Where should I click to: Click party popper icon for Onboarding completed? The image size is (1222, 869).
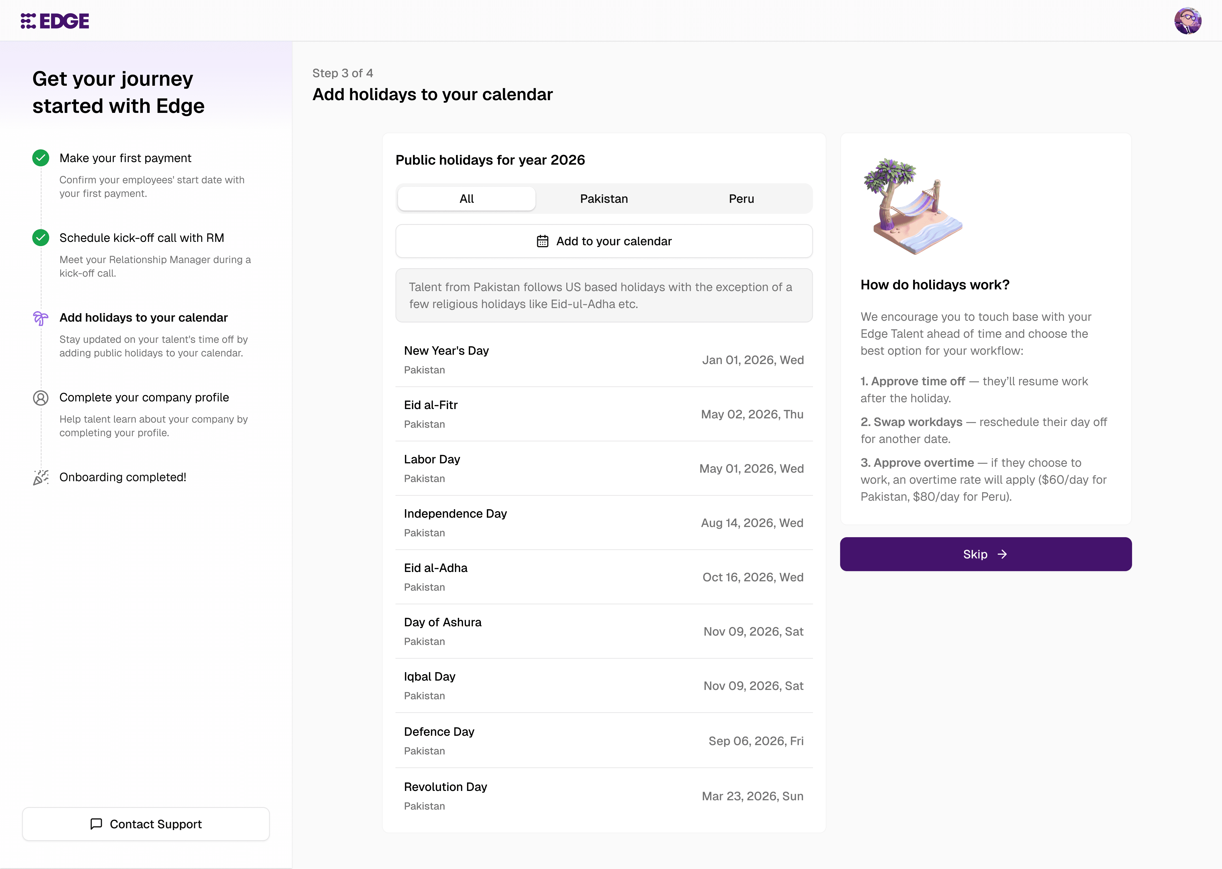(41, 477)
